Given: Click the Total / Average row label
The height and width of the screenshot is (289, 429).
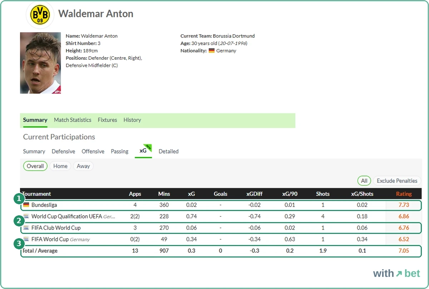Looking at the screenshot, I should click(x=40, y=251).
